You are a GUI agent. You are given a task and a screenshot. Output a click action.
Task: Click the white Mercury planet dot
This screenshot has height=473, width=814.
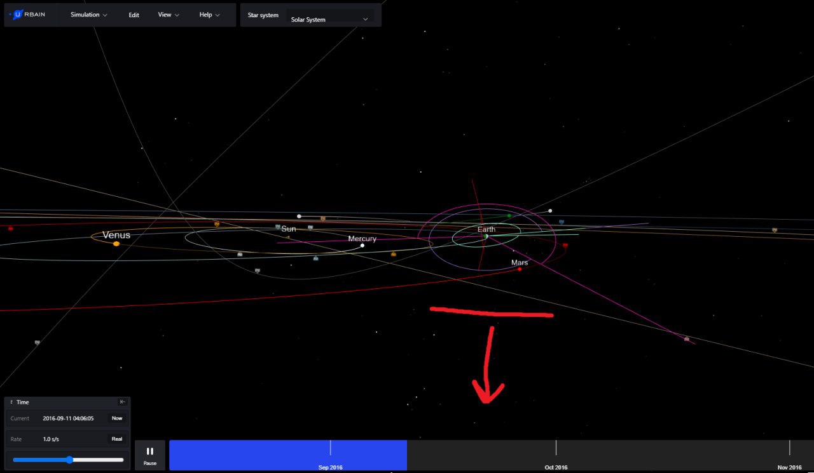click(362, 246)
